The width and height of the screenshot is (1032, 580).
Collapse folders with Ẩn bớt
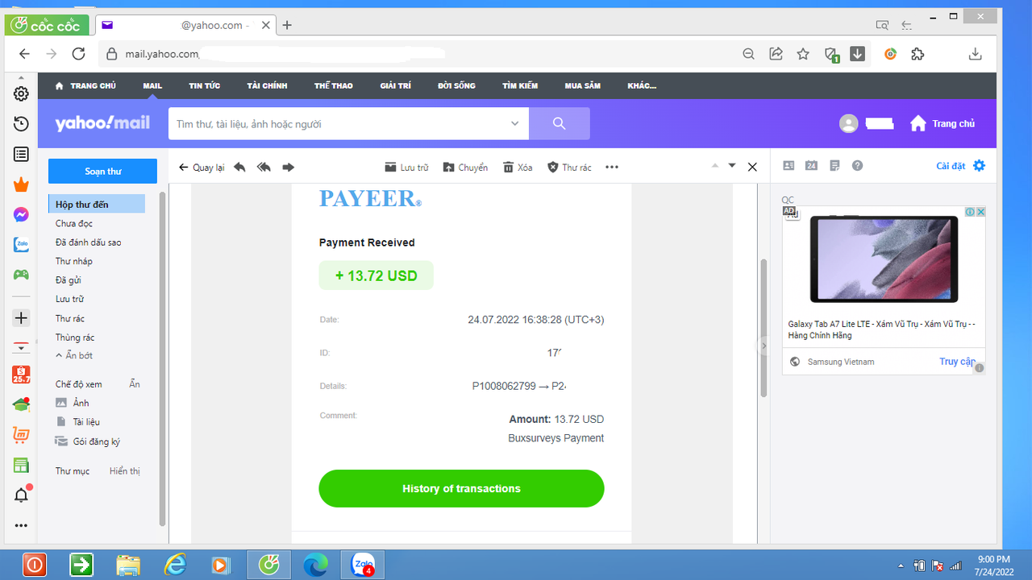(x=73, y=355)
